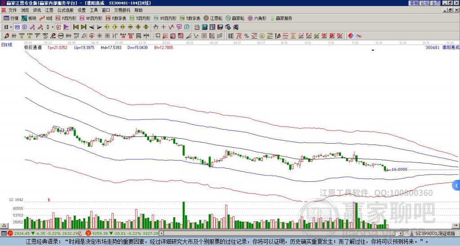Toggle the 权 adjustment icon
This screenshot has height=246, width=460.
tap(58, 27)
